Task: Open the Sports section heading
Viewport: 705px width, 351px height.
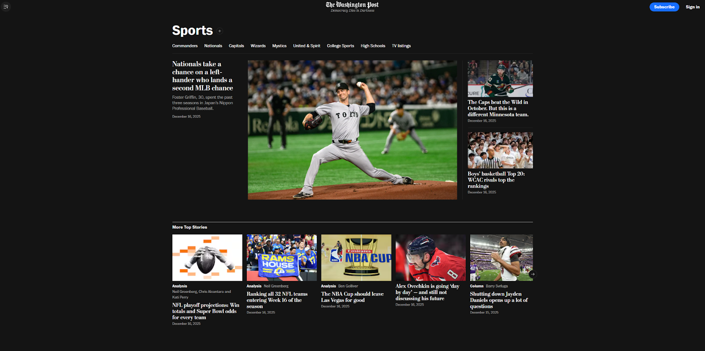Action: pyautogui.click(x=193, y=30)
